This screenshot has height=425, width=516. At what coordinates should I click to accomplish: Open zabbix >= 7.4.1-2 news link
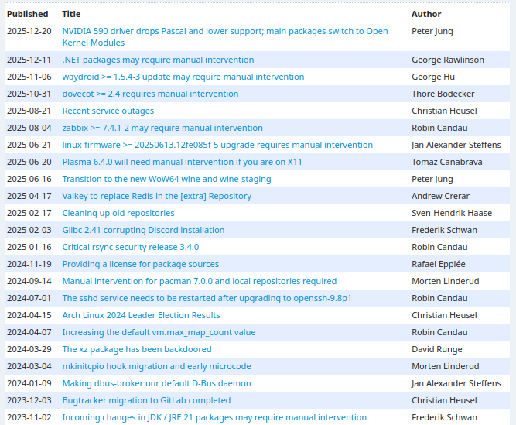pyautogui.click(x=162, y=128)
